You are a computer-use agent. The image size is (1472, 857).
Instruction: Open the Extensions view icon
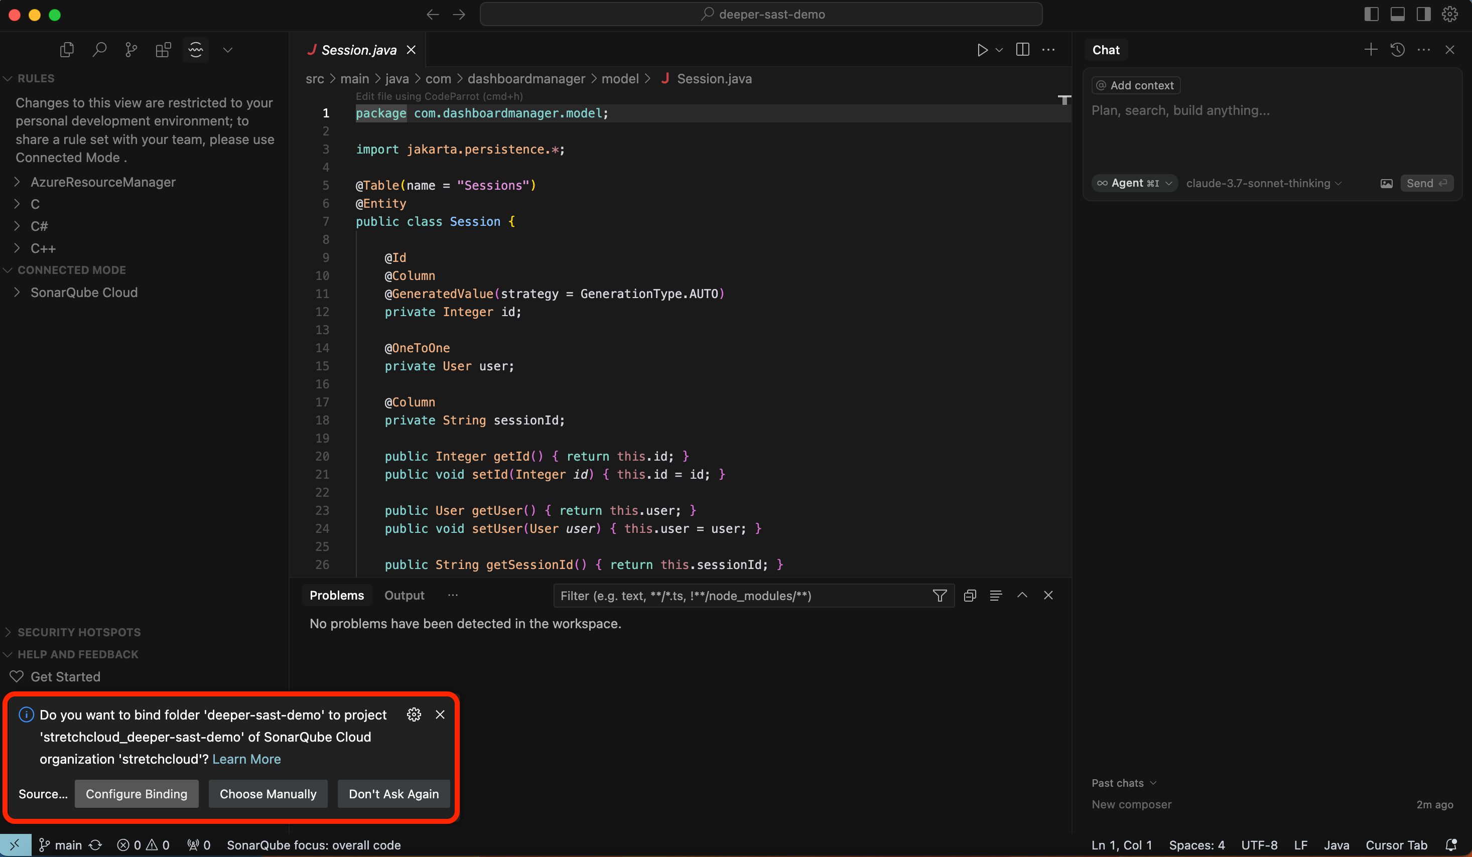click(x=163, y=50)
